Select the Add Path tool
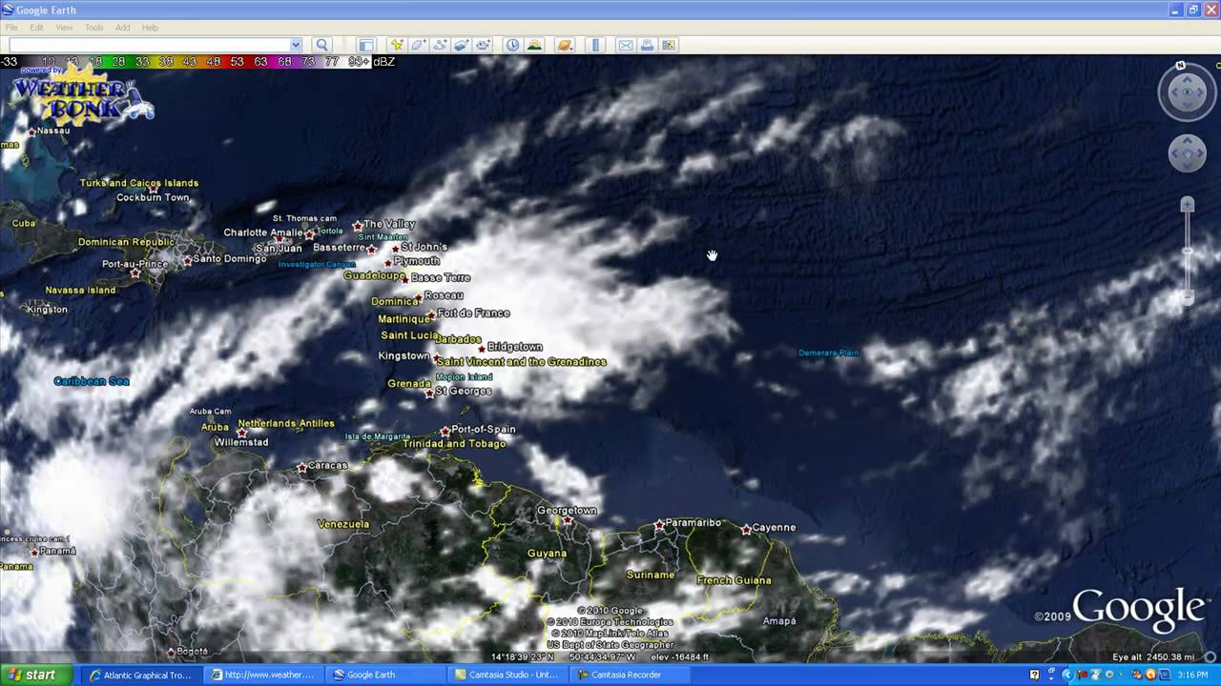Image resolution: width=1221 pixels, height=686 pixels. [x=440, y=45]
